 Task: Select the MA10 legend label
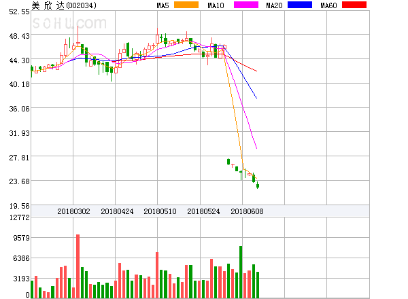[216, 5]
